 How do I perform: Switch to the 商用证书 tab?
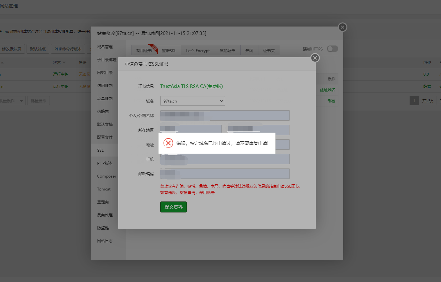144,51
